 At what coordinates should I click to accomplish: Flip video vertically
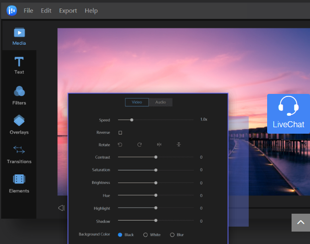(x=179, y=145)
